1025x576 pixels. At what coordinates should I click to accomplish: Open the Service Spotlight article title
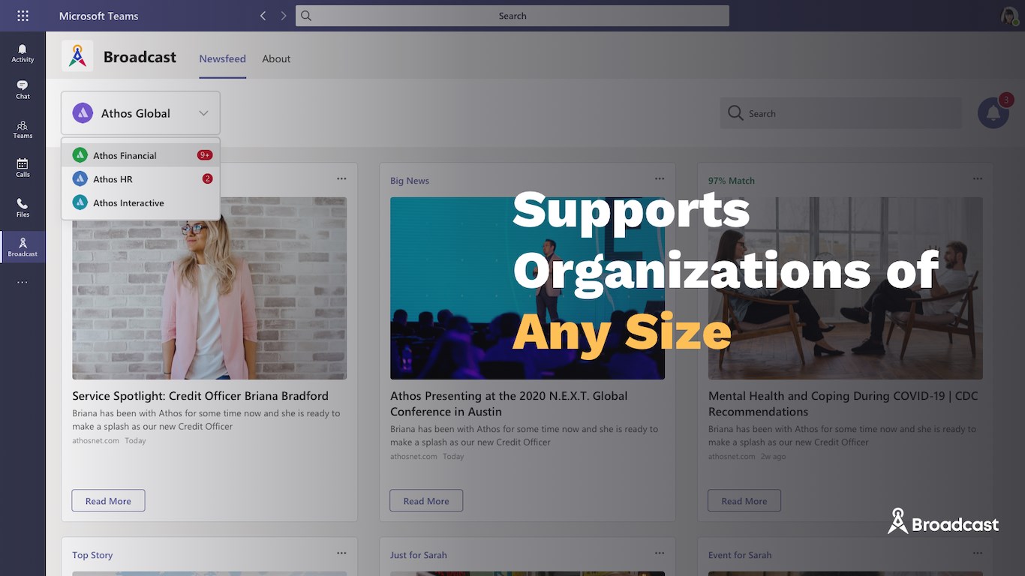click(x=200, y=396)
